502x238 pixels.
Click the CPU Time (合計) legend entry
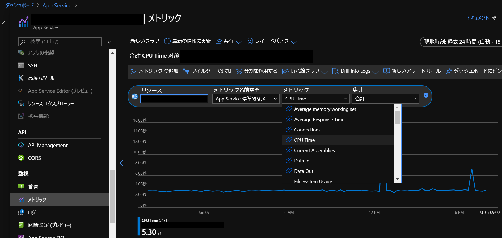155,220
